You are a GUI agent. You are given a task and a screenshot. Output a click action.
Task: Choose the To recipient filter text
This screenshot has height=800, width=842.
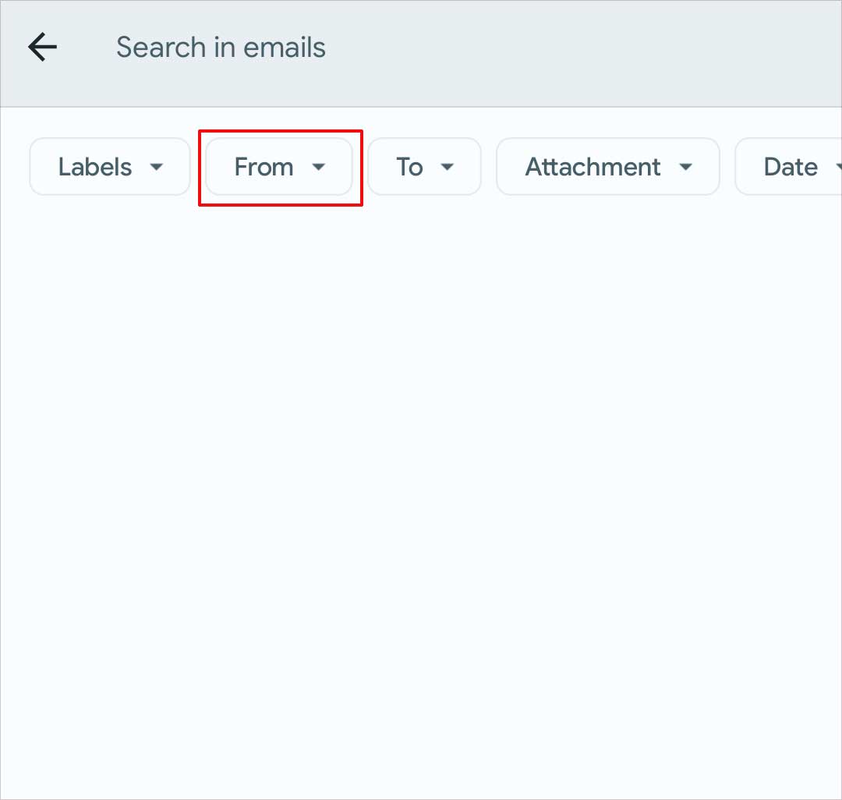point(410,167)
